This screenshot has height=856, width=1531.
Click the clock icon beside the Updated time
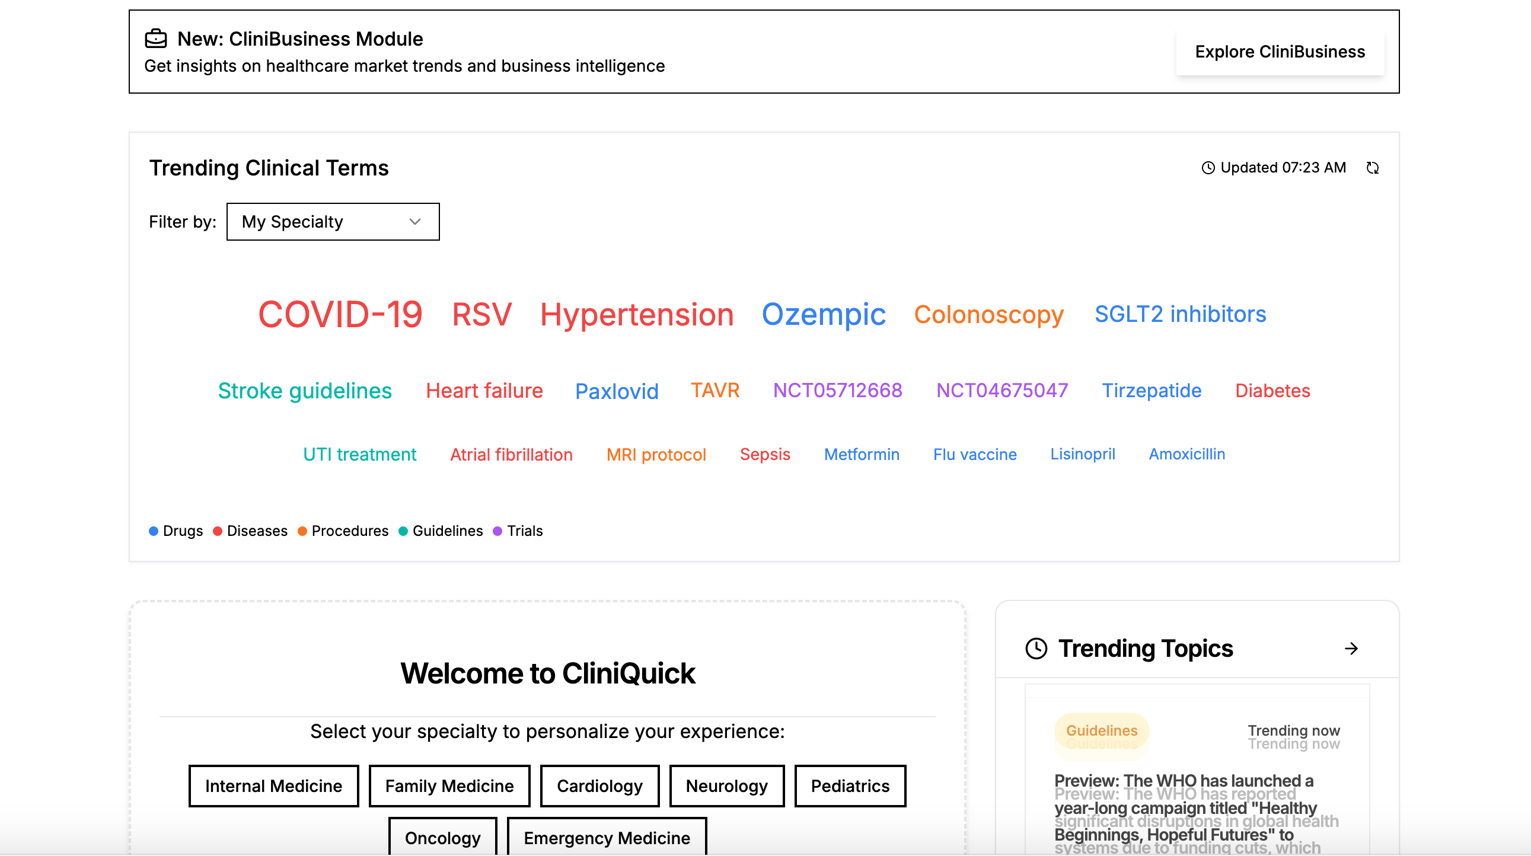point(1207,168)
